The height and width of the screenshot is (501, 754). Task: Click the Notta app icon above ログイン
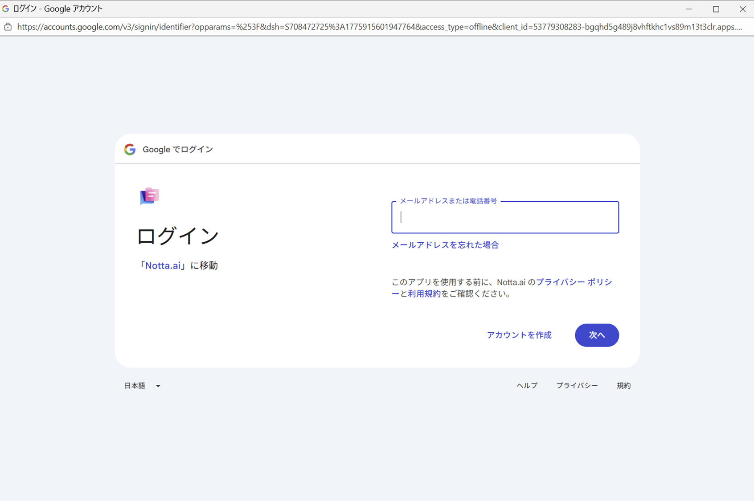pyautogui.click(x=149, y=196)
